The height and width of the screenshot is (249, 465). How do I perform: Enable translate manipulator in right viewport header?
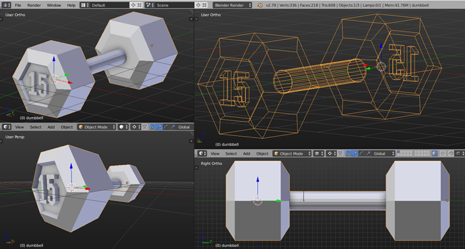tap(355, 153)
